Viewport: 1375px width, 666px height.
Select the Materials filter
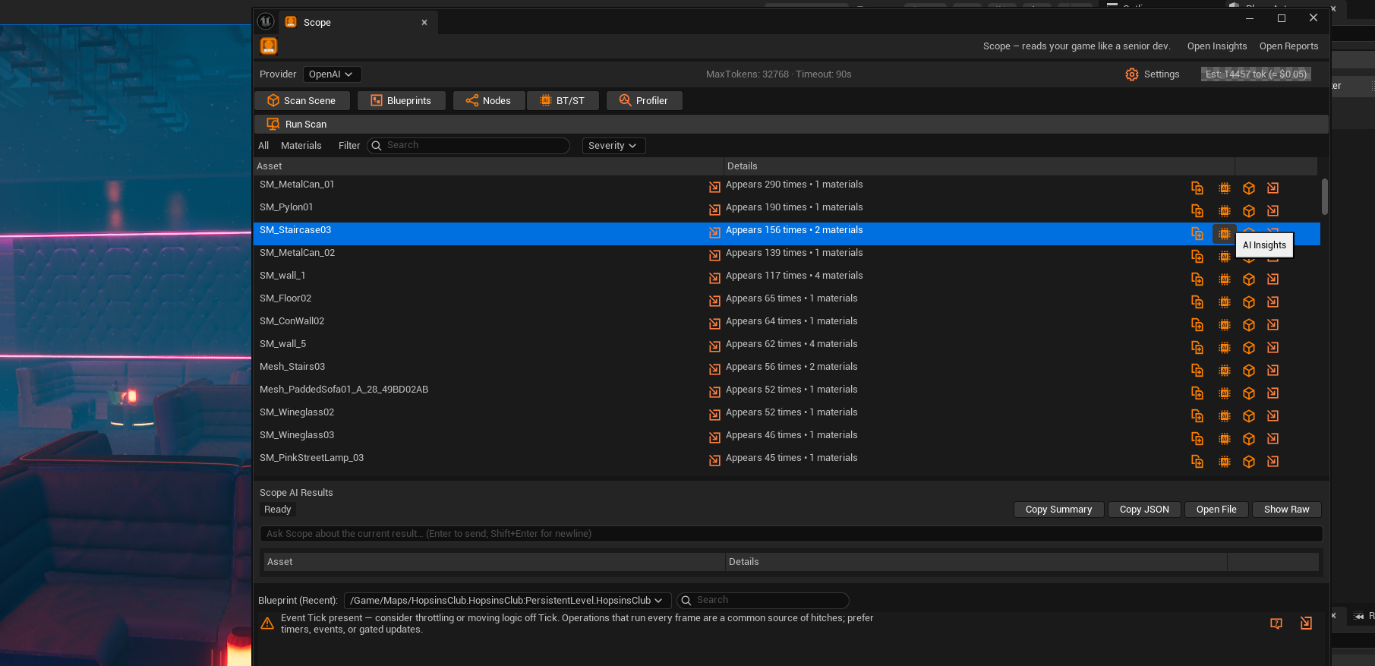[x=301, y=146]
